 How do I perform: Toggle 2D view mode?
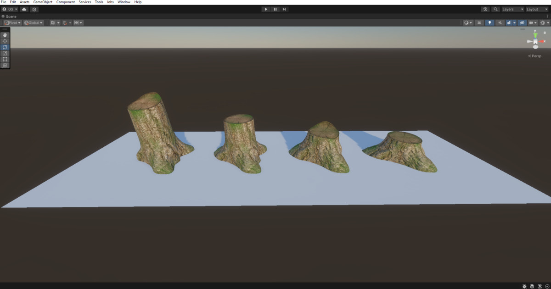point(479,22)
